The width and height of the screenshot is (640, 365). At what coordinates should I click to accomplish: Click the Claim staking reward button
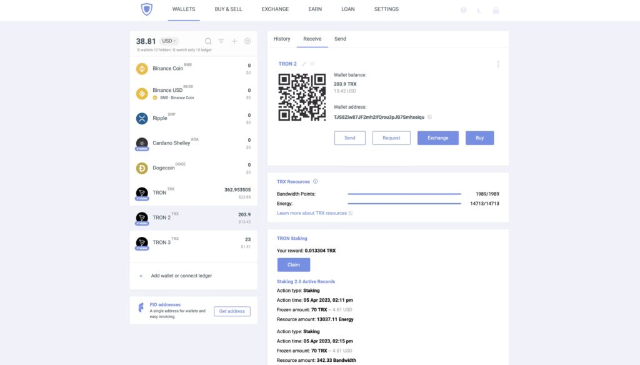tap(294, 264)
